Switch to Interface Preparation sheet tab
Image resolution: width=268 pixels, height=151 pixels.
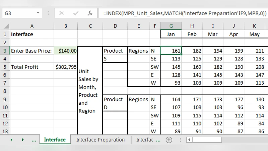tap(100, 140)
